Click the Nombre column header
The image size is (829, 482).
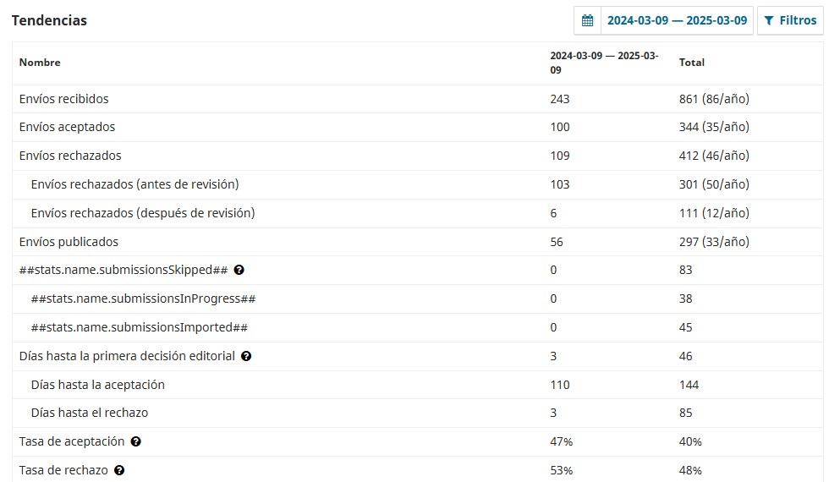(x=40, y=63)
